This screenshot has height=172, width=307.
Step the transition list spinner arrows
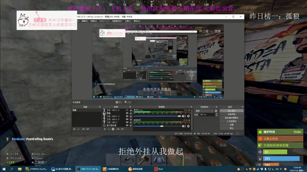212,111
